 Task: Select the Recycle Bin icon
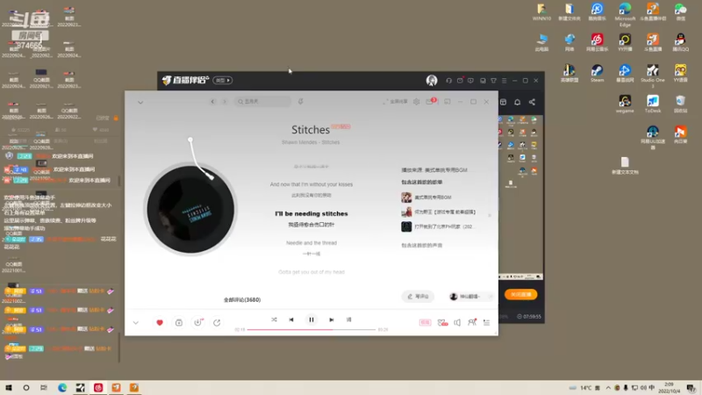pos(680,104)
